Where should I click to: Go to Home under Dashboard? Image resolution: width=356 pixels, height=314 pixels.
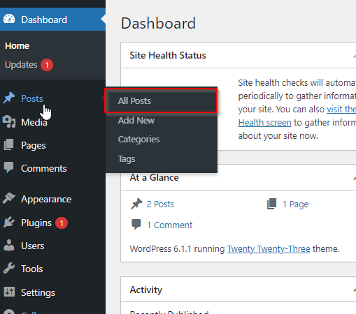click(x=17, y=46)
